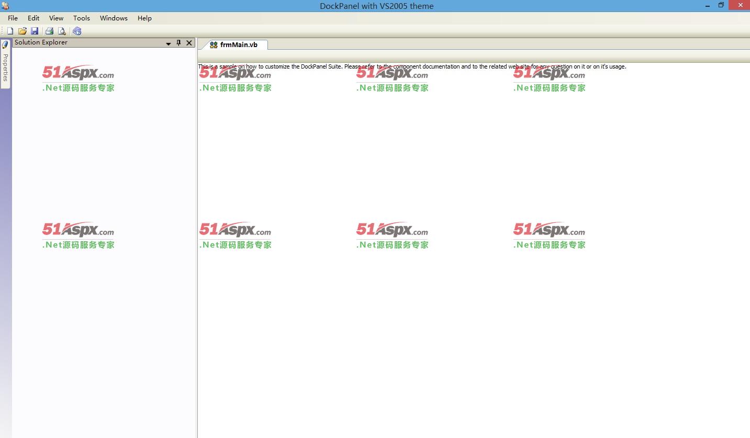750x438 pixels.
Task: Click the Help book toolbar icon
Action: coord(77,31)
